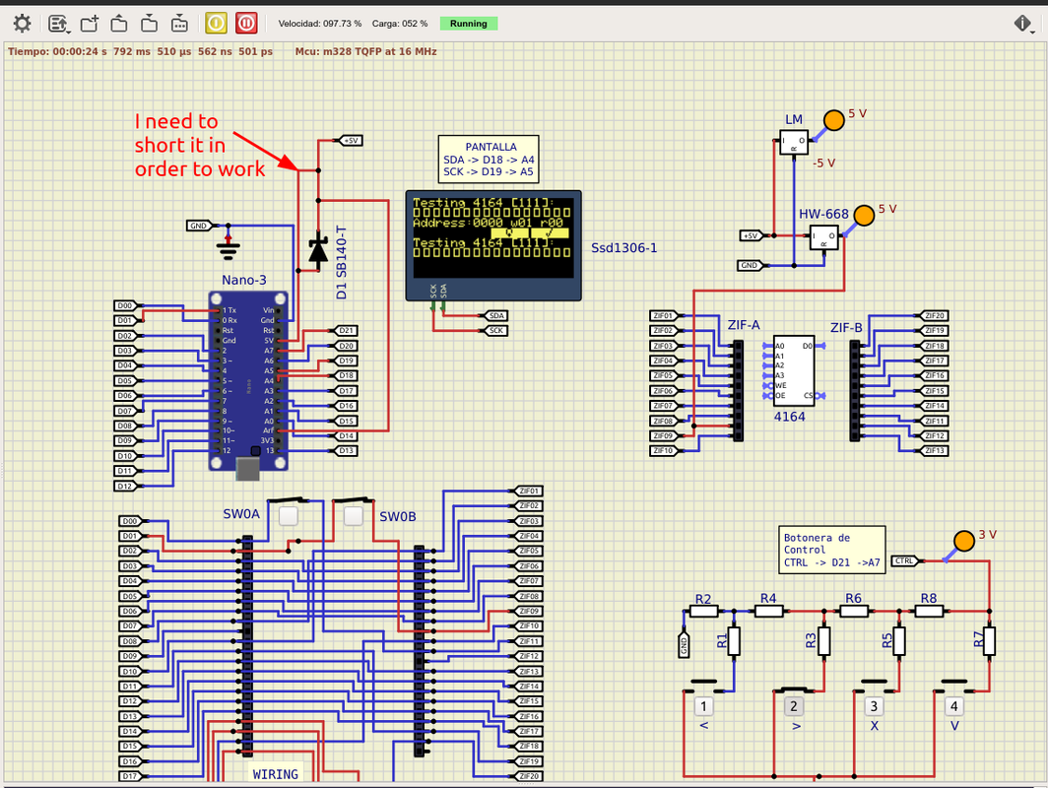Click the voltage probe beside HW-668

864,215
